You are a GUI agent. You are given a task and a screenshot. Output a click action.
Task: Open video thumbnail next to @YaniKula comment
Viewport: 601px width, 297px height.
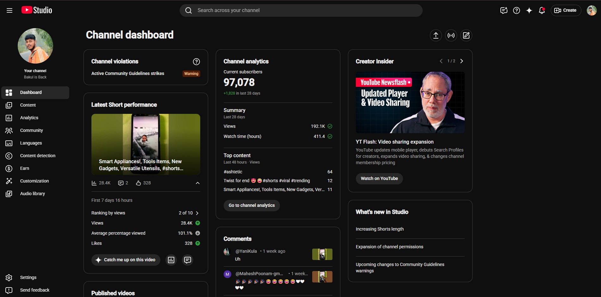[322, 254]
